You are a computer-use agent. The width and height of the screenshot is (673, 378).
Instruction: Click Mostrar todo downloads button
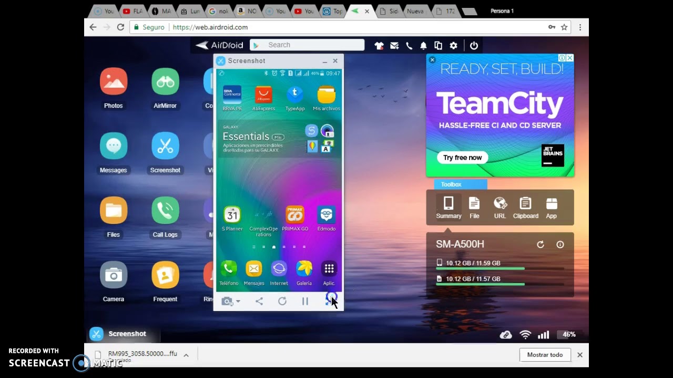tap(545, 355)
